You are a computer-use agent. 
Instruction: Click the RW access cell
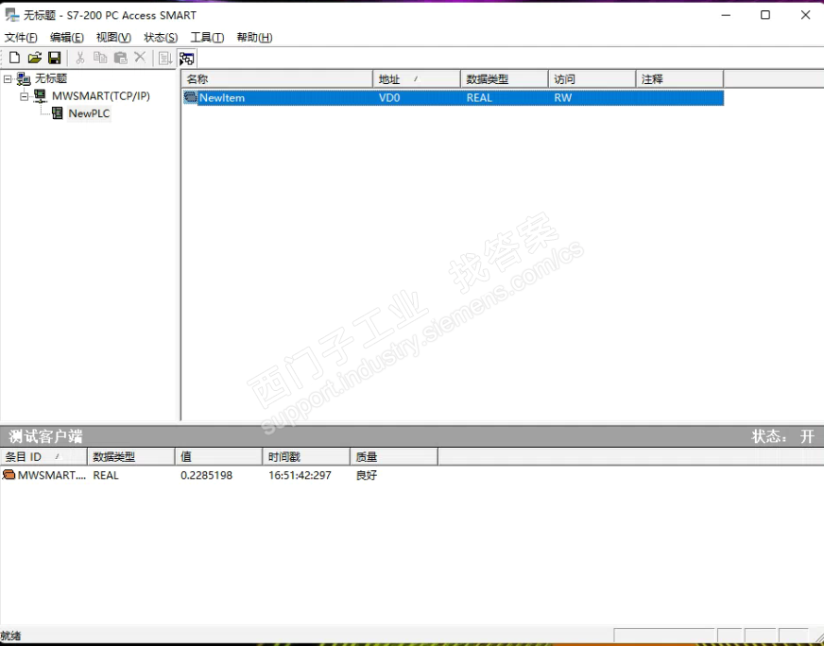[x=563, y=97]
